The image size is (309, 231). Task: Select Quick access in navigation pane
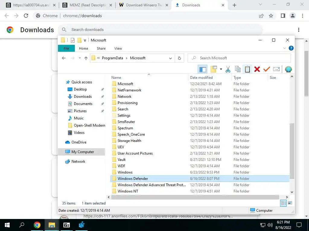(81, 82)
